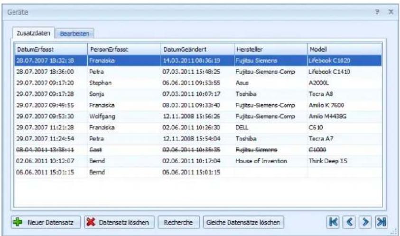Open help question mark in title bar
This screenshot has height=236, width=400.
coord(377,12)
